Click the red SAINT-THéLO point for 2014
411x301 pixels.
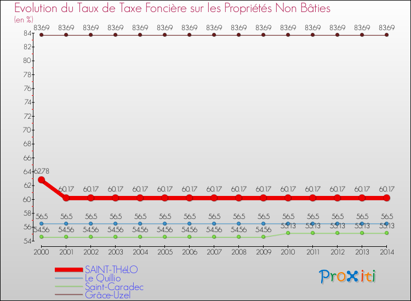click(x=387, y=198)
